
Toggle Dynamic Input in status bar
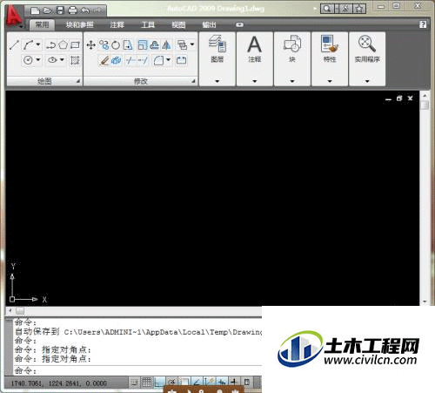pos(222,382)
